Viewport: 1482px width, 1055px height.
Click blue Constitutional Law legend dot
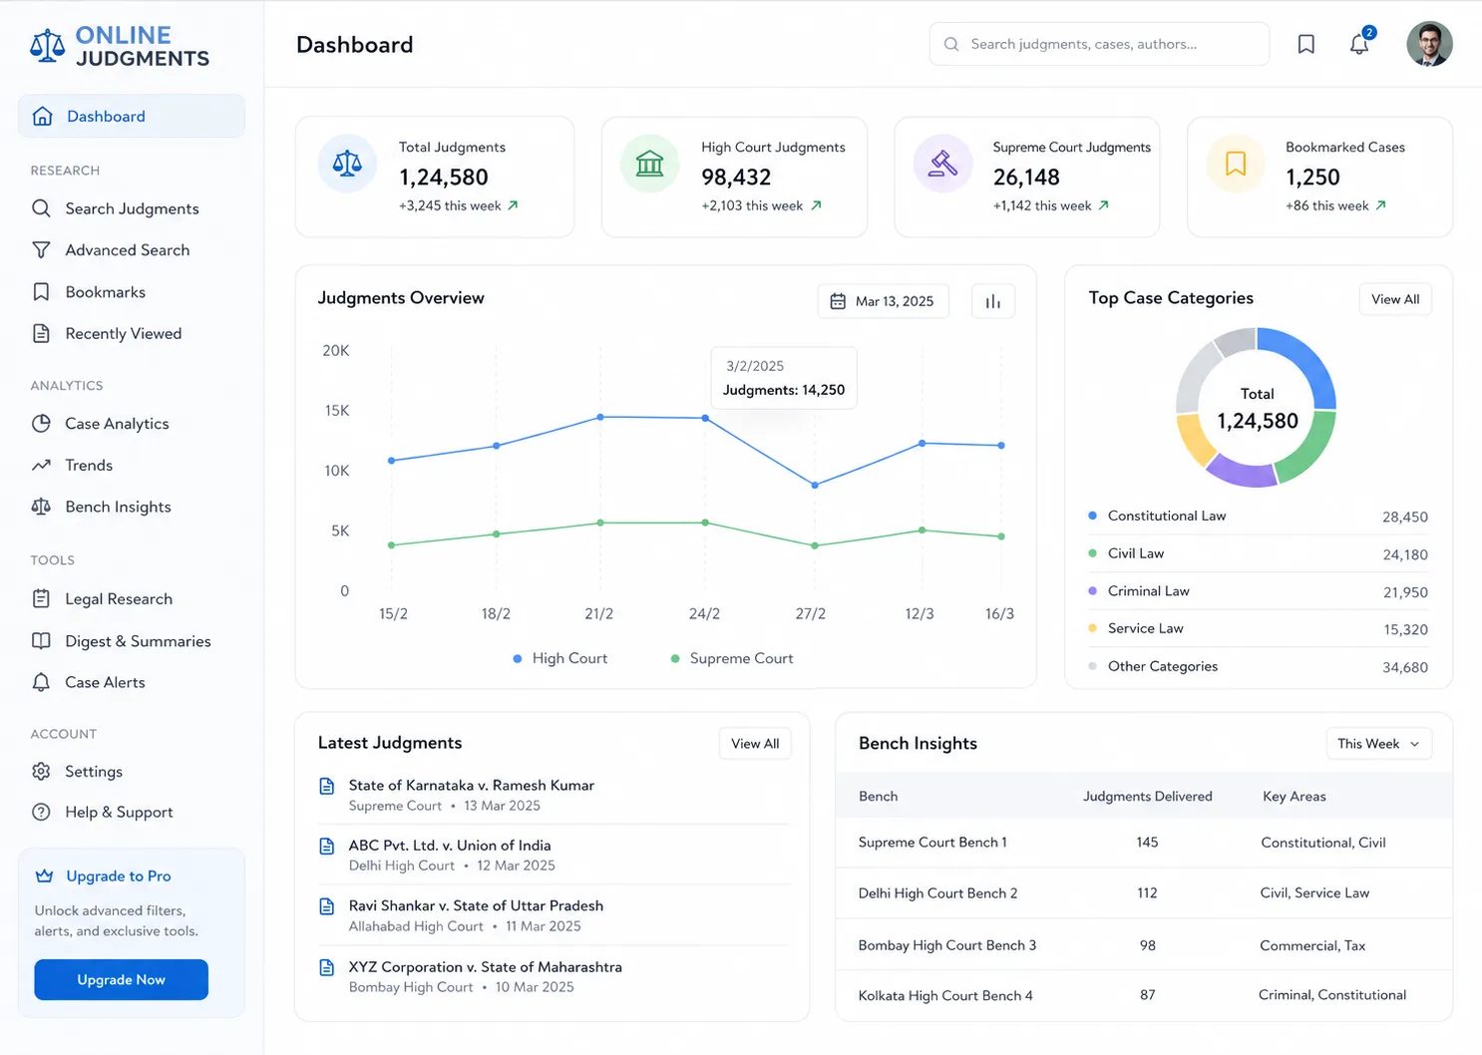pyautogui.click(x=1092, y=516)
